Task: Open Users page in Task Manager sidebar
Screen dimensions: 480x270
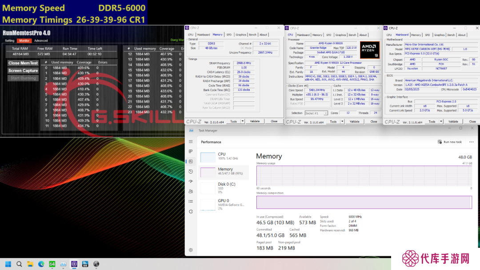Action: pos(191,191)
